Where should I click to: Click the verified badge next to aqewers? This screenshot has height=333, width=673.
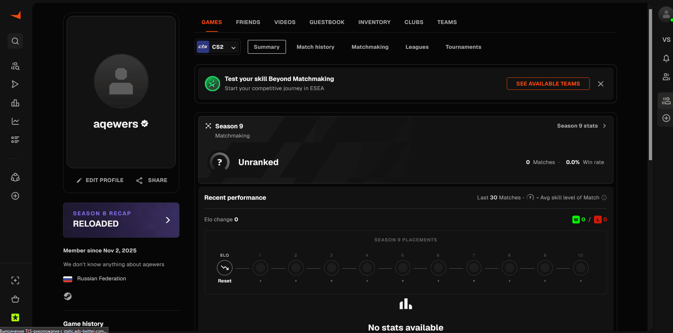pyautogui.click(x=145, y=123)
